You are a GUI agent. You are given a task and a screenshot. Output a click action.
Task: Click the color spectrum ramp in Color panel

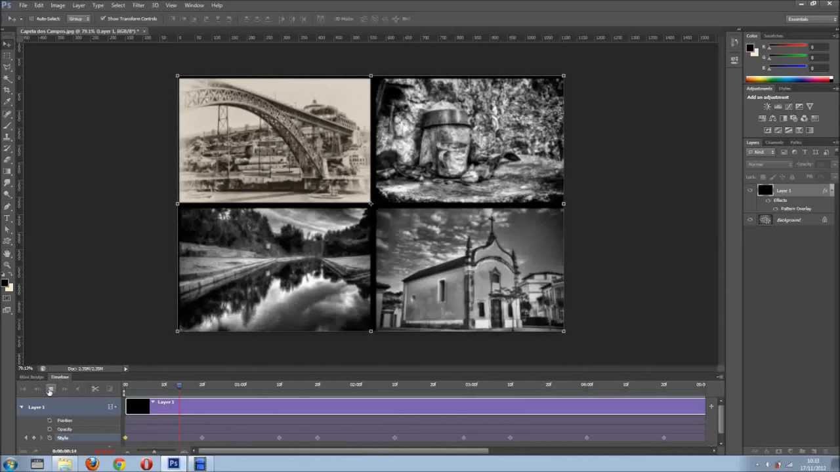pos(789,79)
